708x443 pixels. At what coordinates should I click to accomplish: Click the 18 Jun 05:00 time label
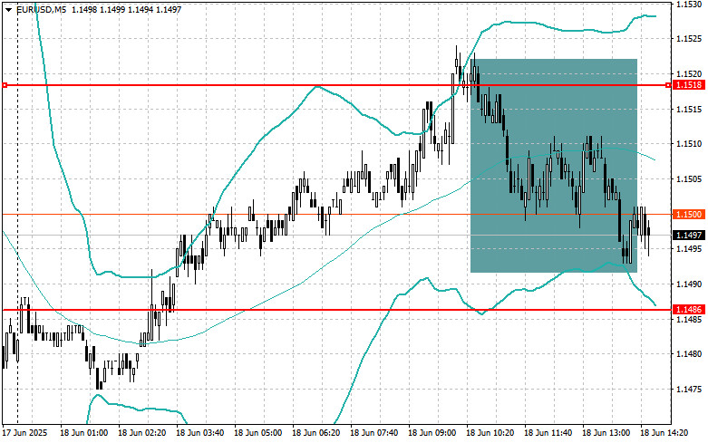pos(257,433)
